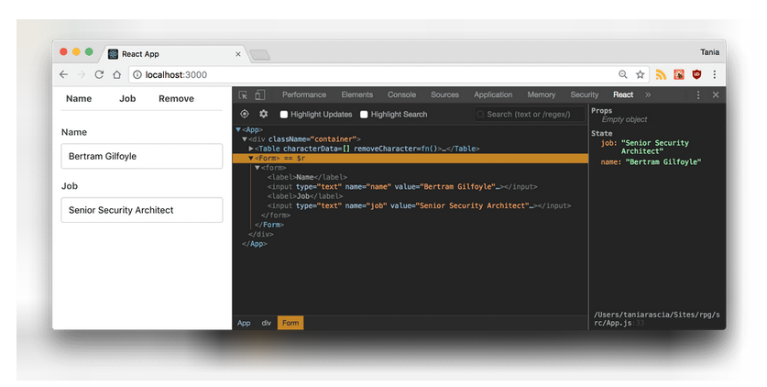The width and height of the screenshot is (767, 387).
Task: Select div in the component breadcrumb
Action: click(x=266, y=323)
